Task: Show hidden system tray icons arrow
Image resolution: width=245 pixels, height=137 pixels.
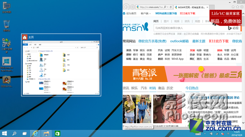Action: tap(205, 134)
